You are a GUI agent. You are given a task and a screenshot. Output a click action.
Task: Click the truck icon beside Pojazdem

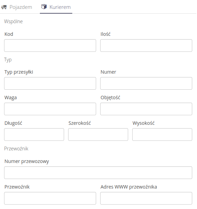coord(4,7)
